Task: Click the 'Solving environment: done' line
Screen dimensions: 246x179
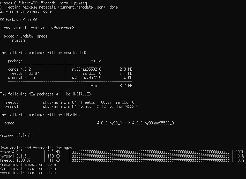Action: point(26,11)
